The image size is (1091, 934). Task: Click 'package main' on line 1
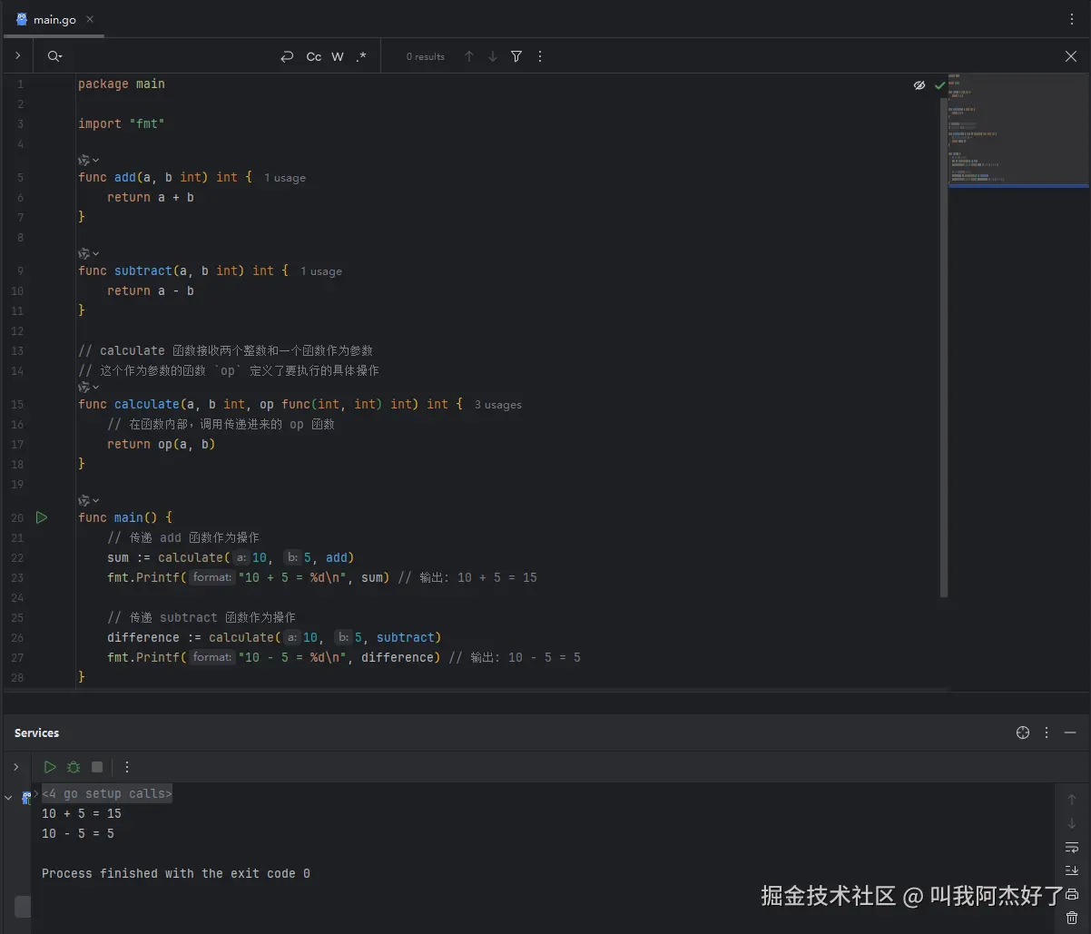(x=122, y=84)
